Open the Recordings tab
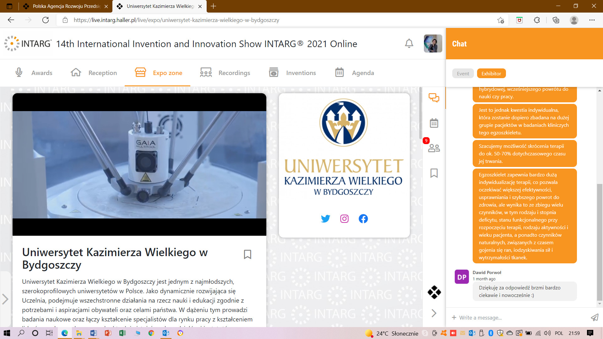The width and height of the screenshot is (603, 339). [225, 73]
